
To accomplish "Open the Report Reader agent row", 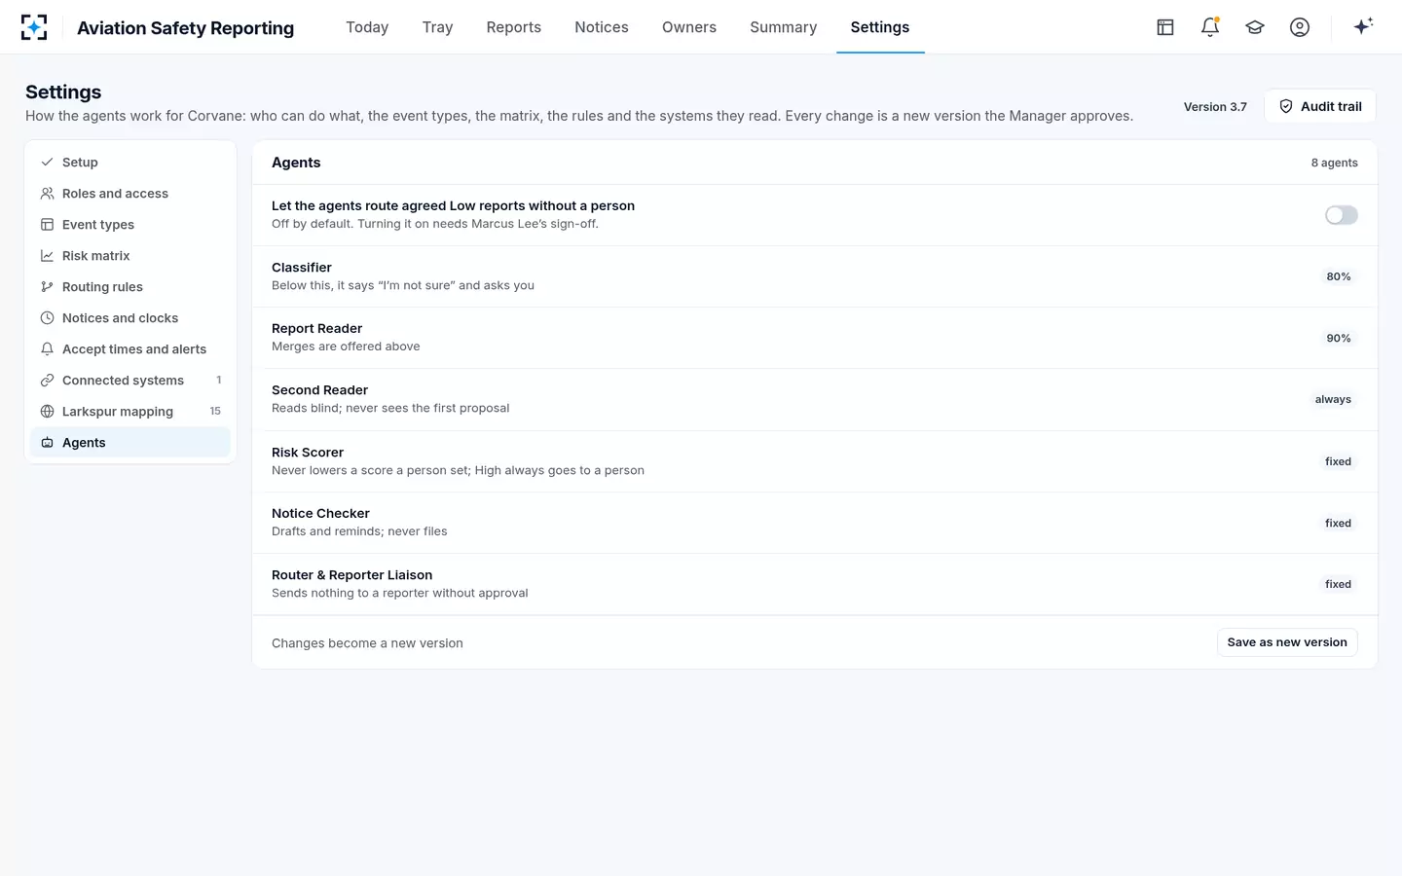I will (815, 338).
